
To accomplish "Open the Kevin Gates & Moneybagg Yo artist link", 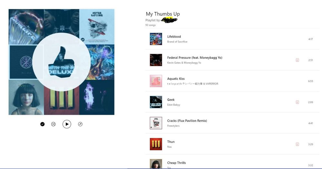I will click(184, 63).
